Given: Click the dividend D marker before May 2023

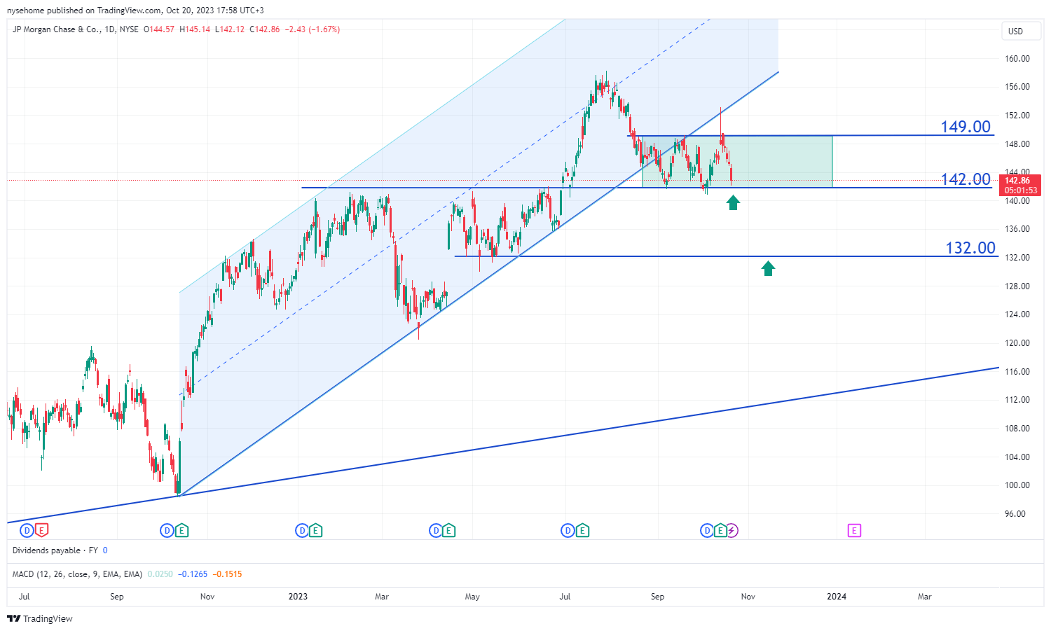Looking at the screenshot, I should 435,531.
